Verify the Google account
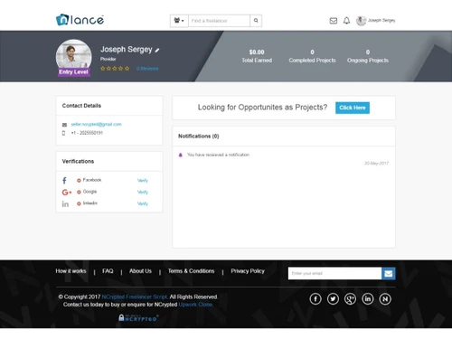The image size is (452, 339). (143, 192)
